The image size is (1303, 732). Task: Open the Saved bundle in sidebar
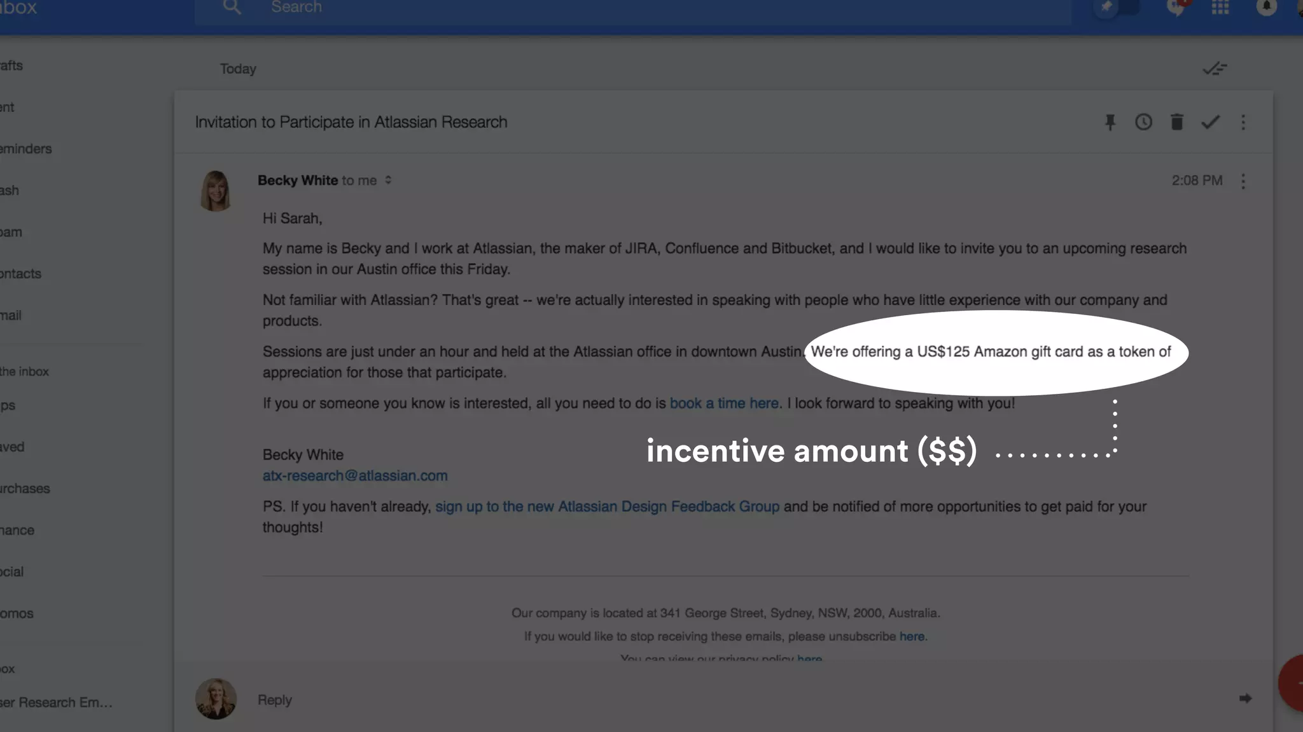tap(12, 447)
